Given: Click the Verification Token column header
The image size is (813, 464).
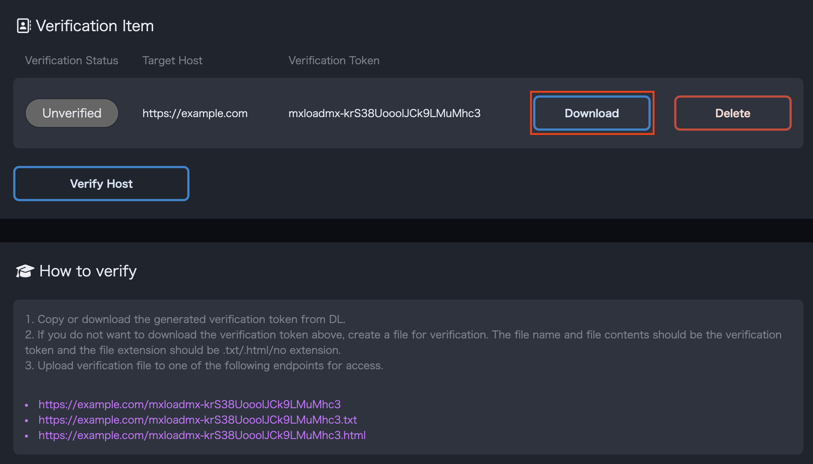Looking at the screenshot, I should pos(334,60).
